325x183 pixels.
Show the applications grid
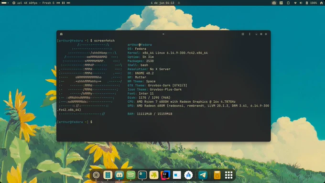click(228, 175)
